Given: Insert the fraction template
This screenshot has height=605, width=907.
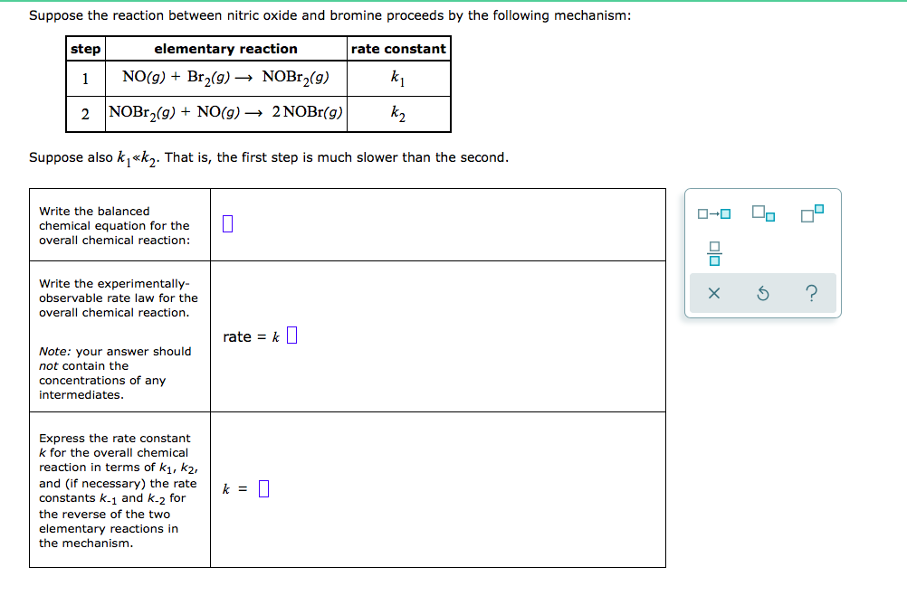Looking at the screenshot, I should tap(714, 253).
